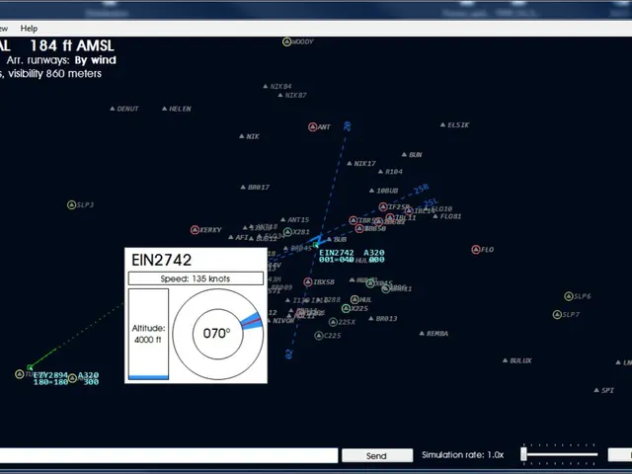Click the BUB fix triangle

[x=329, y=239]
